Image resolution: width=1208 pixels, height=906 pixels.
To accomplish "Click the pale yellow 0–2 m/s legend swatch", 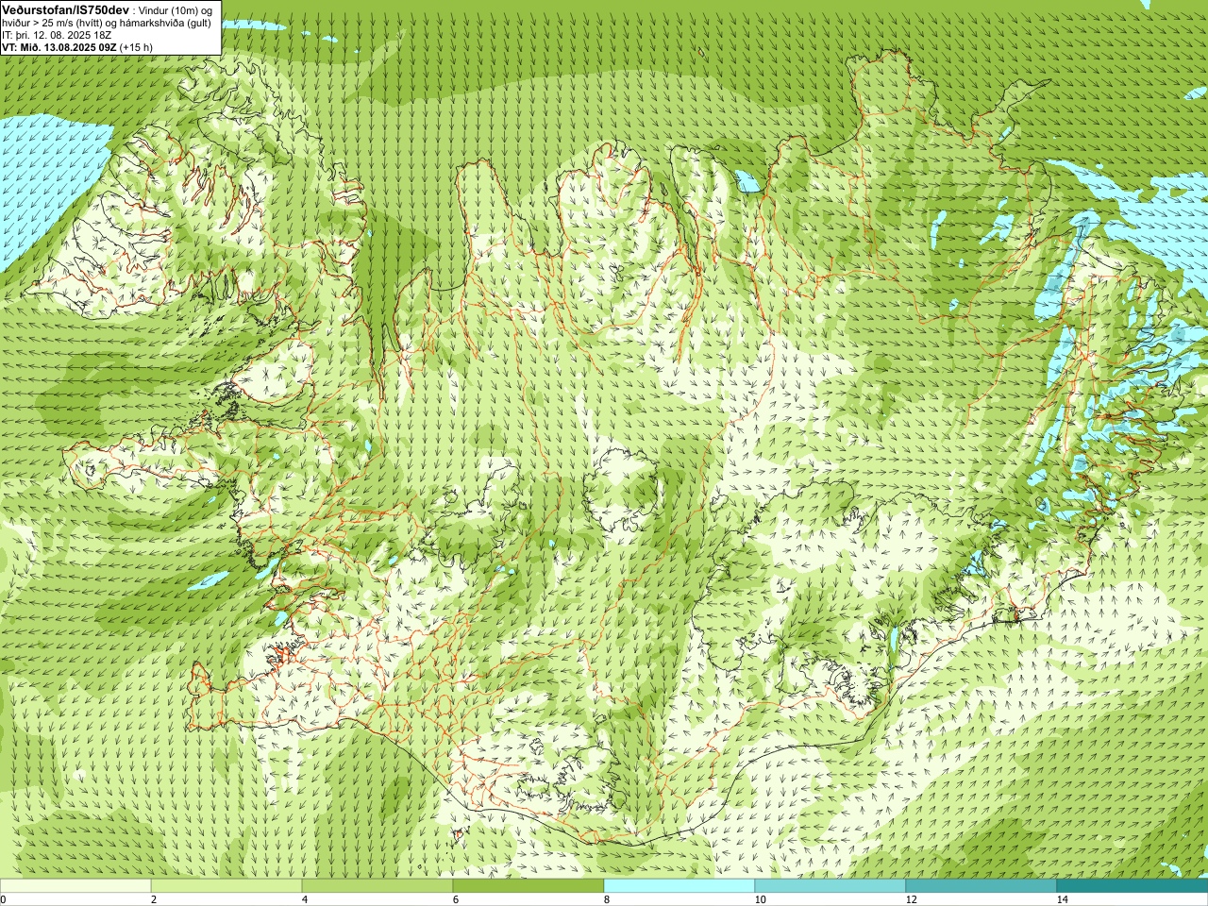I will click(x=75, y=886).
